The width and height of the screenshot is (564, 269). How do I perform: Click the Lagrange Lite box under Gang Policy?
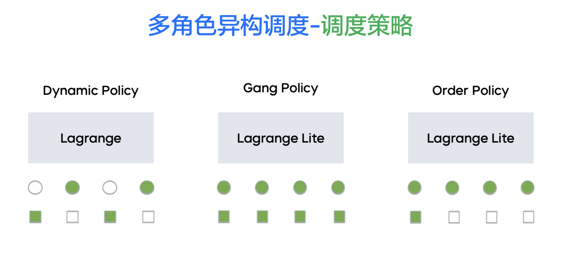click(x=280, y=138)
